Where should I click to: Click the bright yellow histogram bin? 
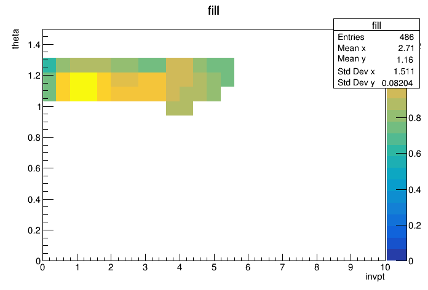pos(84,87)
